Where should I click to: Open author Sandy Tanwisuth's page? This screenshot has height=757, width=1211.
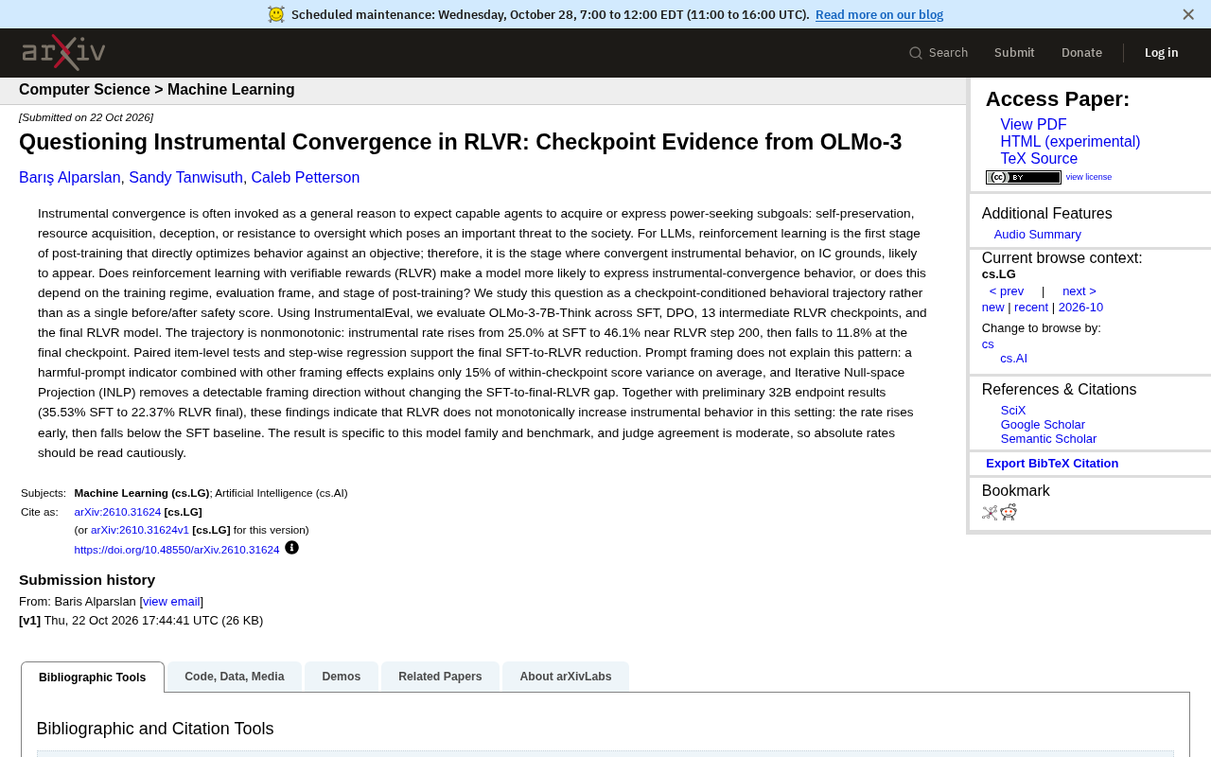click(x=185, y=178)
